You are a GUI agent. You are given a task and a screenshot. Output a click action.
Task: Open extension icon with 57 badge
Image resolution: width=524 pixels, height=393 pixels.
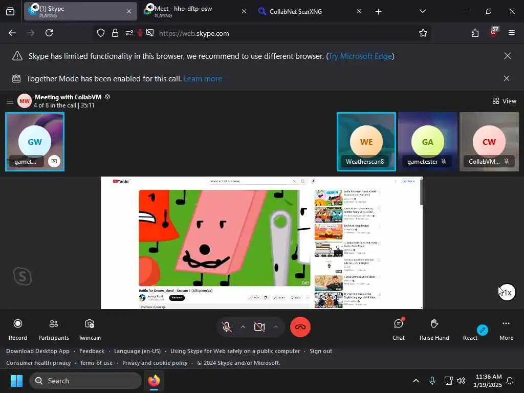point(494,32)
